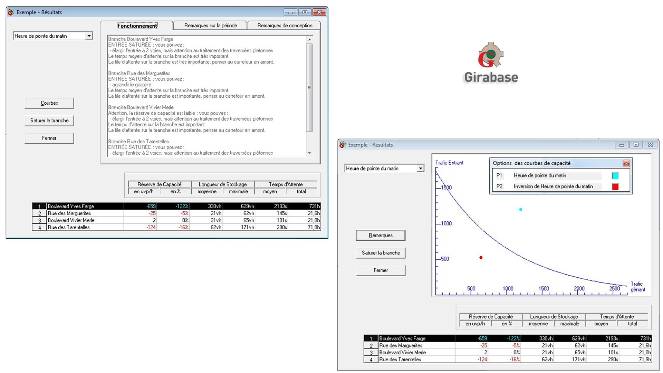Click Saturer la branche in left window
This screenshot has width=663, height=373.
[49, 121]
